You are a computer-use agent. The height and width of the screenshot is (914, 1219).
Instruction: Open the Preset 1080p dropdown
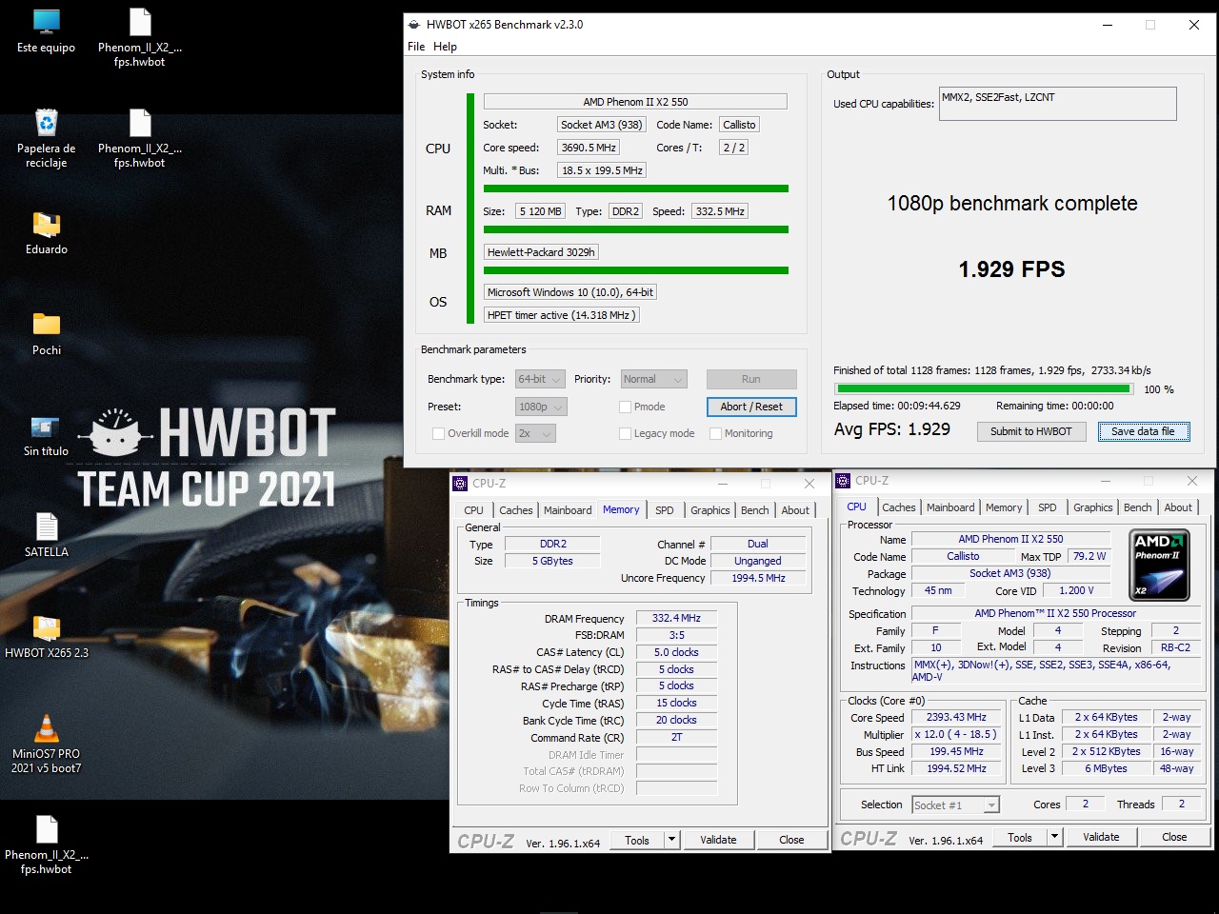pos(541,407)
